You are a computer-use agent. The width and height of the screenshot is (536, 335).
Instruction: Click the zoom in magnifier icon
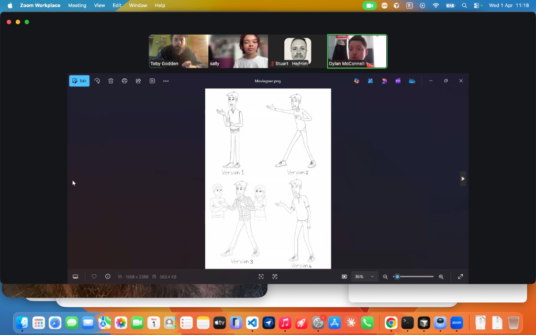tap(441, 276)
